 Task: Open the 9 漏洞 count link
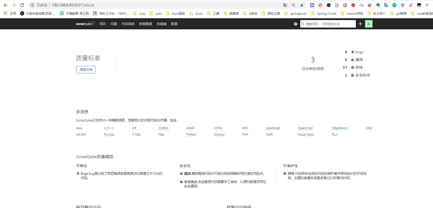pyautogui.click(x=346, y=60)
